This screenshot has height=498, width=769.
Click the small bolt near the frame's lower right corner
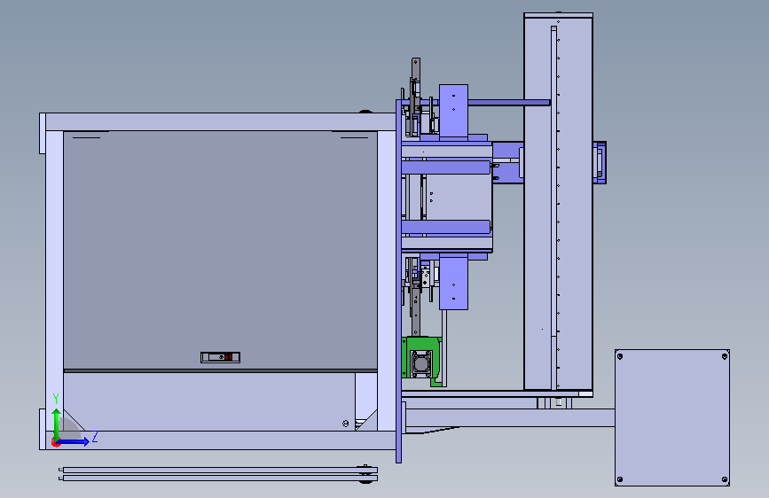point(345,424)
